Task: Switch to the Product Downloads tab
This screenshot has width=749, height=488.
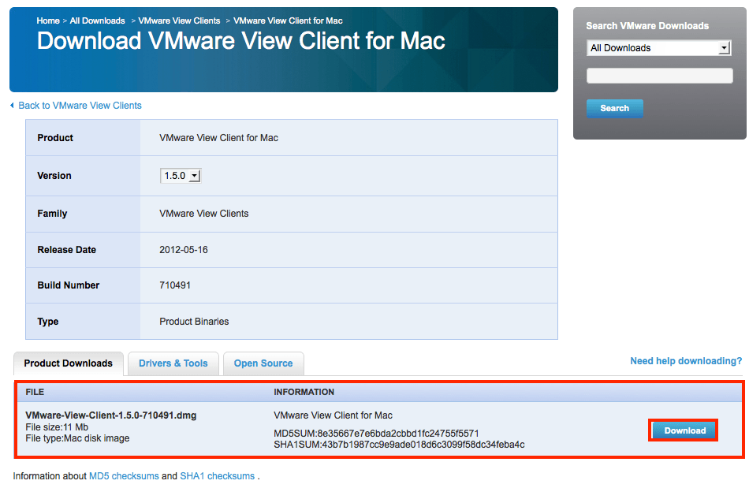Action: (69, 363)
